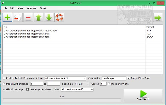Click the page range start field containing 5

pos(37,84)
